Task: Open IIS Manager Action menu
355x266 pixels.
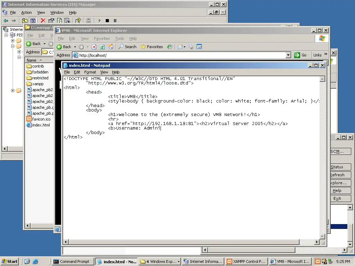Action: point(26,13)
